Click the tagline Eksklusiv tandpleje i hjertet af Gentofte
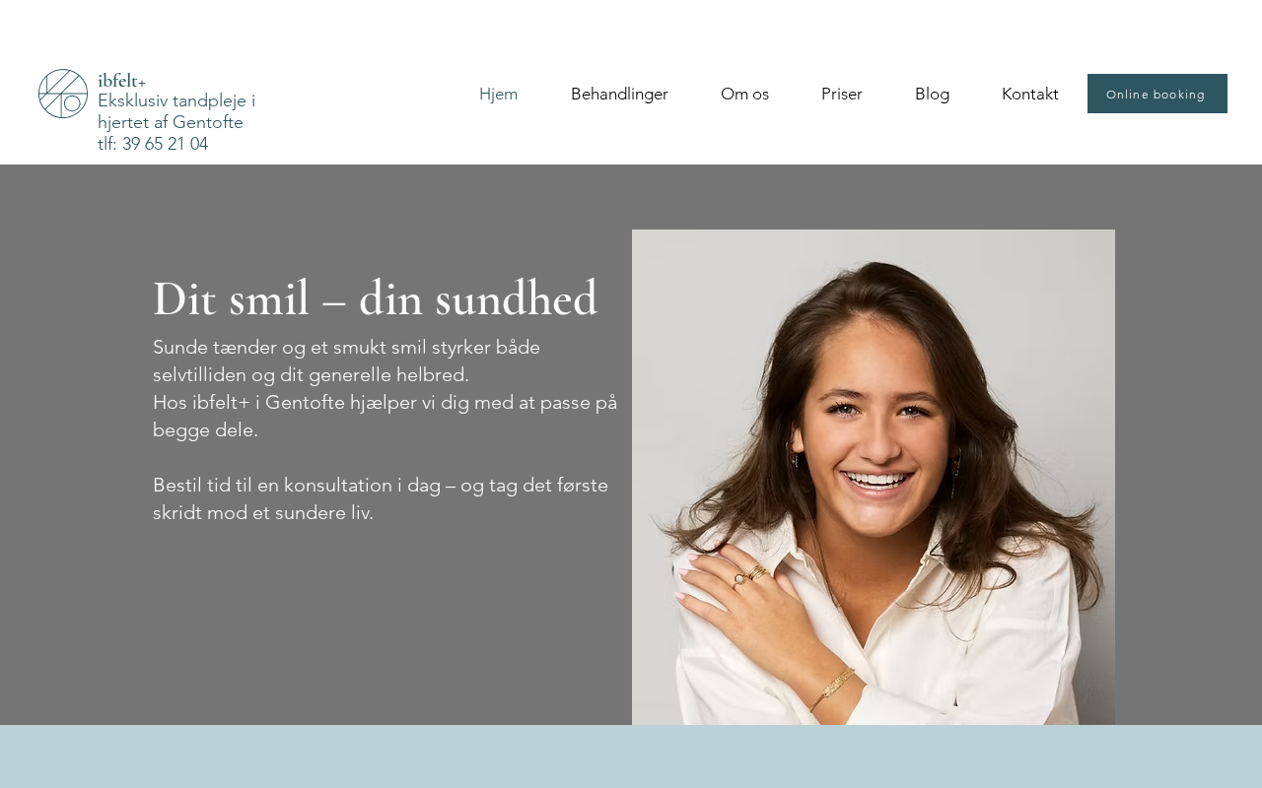Viewport: 1262px width, 788px height. tap(176, 111)
